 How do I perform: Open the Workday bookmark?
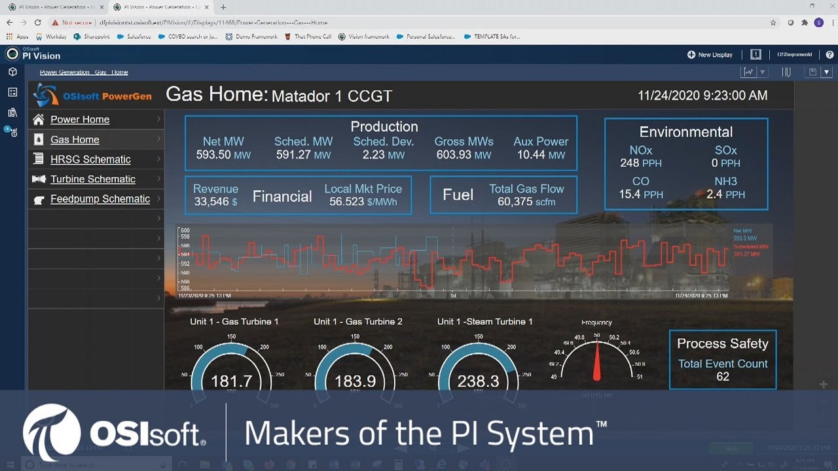(x=51, y=37)
